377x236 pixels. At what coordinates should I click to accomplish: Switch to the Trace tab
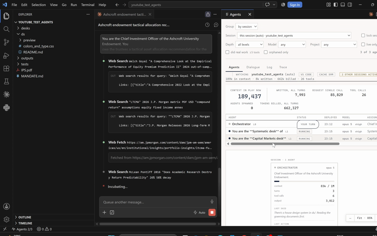coord(283,67)
